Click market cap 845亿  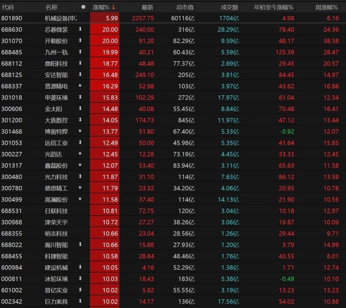point(186,120)
